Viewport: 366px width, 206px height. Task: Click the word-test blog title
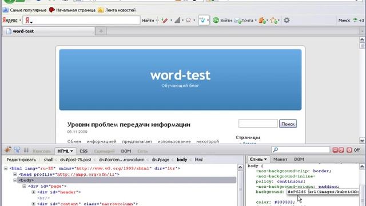180,75
